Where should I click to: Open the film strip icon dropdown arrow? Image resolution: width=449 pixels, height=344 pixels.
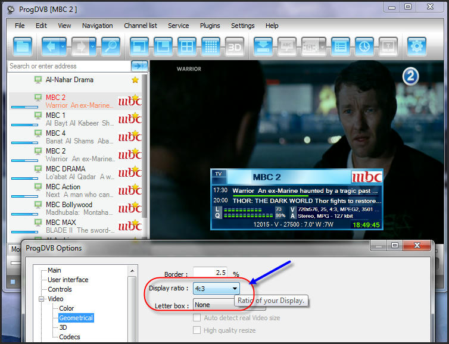tap(322, 46)
